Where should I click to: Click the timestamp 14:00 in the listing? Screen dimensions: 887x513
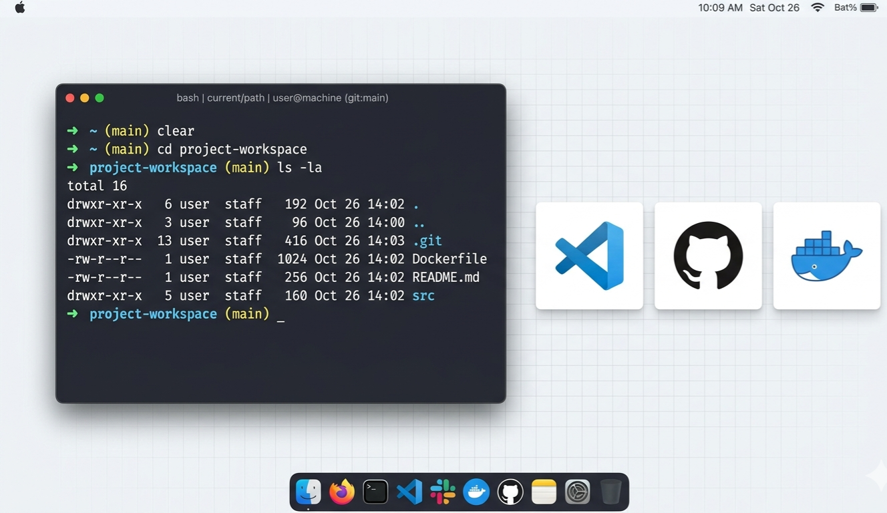[386, 222]
